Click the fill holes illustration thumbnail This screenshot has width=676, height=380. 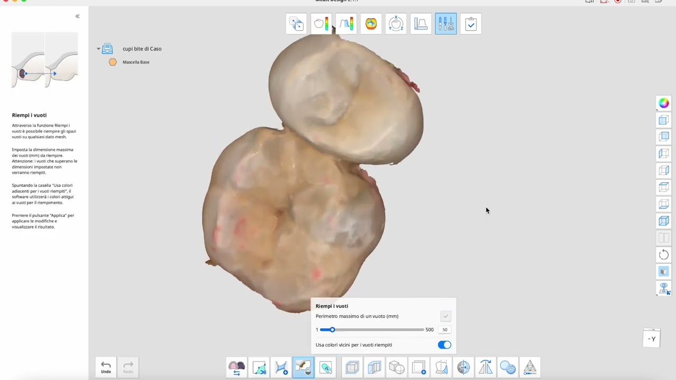pyautogui.click(x=45, y=60)
